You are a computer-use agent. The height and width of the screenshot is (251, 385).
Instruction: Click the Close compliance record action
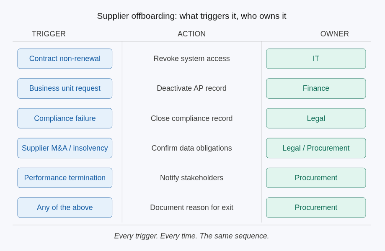pos(191,118)
